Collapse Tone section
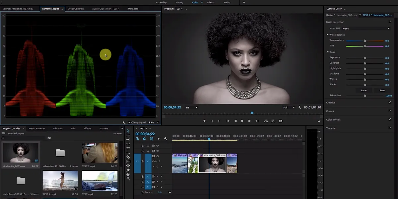Viewport: 398px width, 199px height. tap(328, 52)
